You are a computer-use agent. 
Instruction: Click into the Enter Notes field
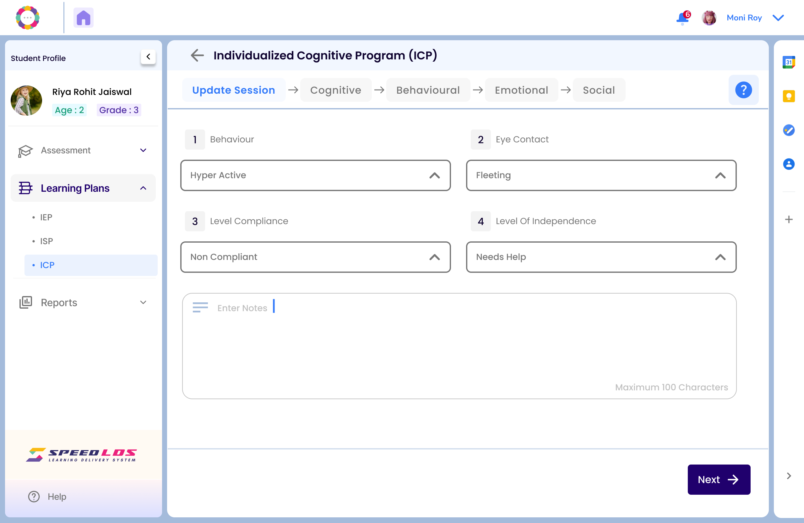(459, 341)
